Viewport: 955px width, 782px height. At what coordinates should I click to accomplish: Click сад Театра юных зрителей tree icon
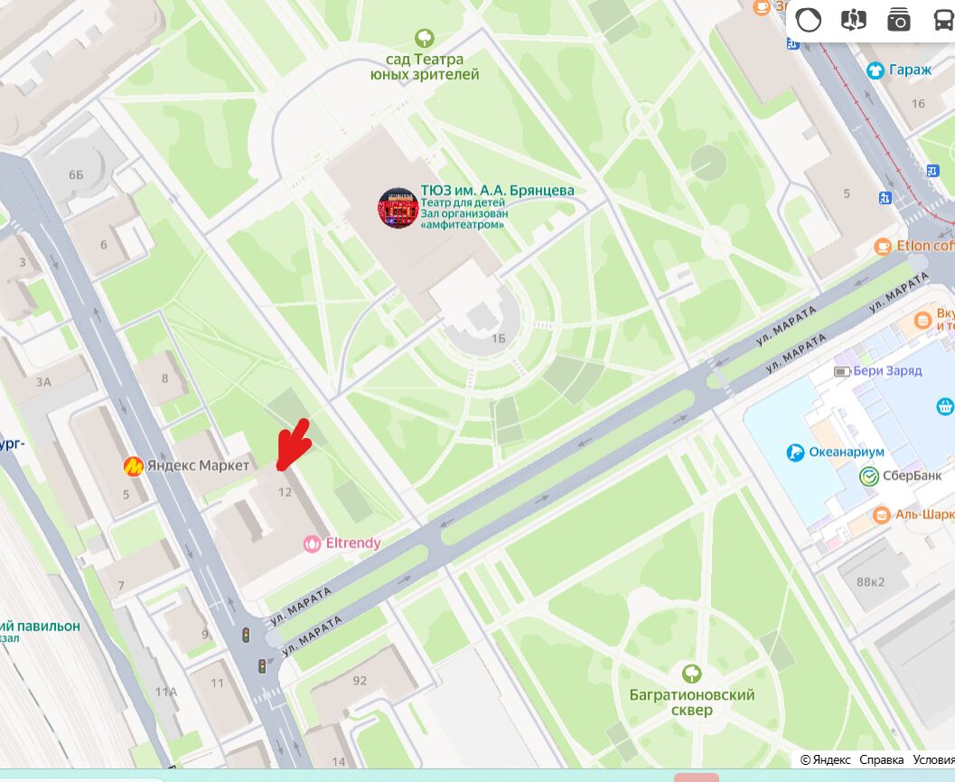click(x=425, y=38)
